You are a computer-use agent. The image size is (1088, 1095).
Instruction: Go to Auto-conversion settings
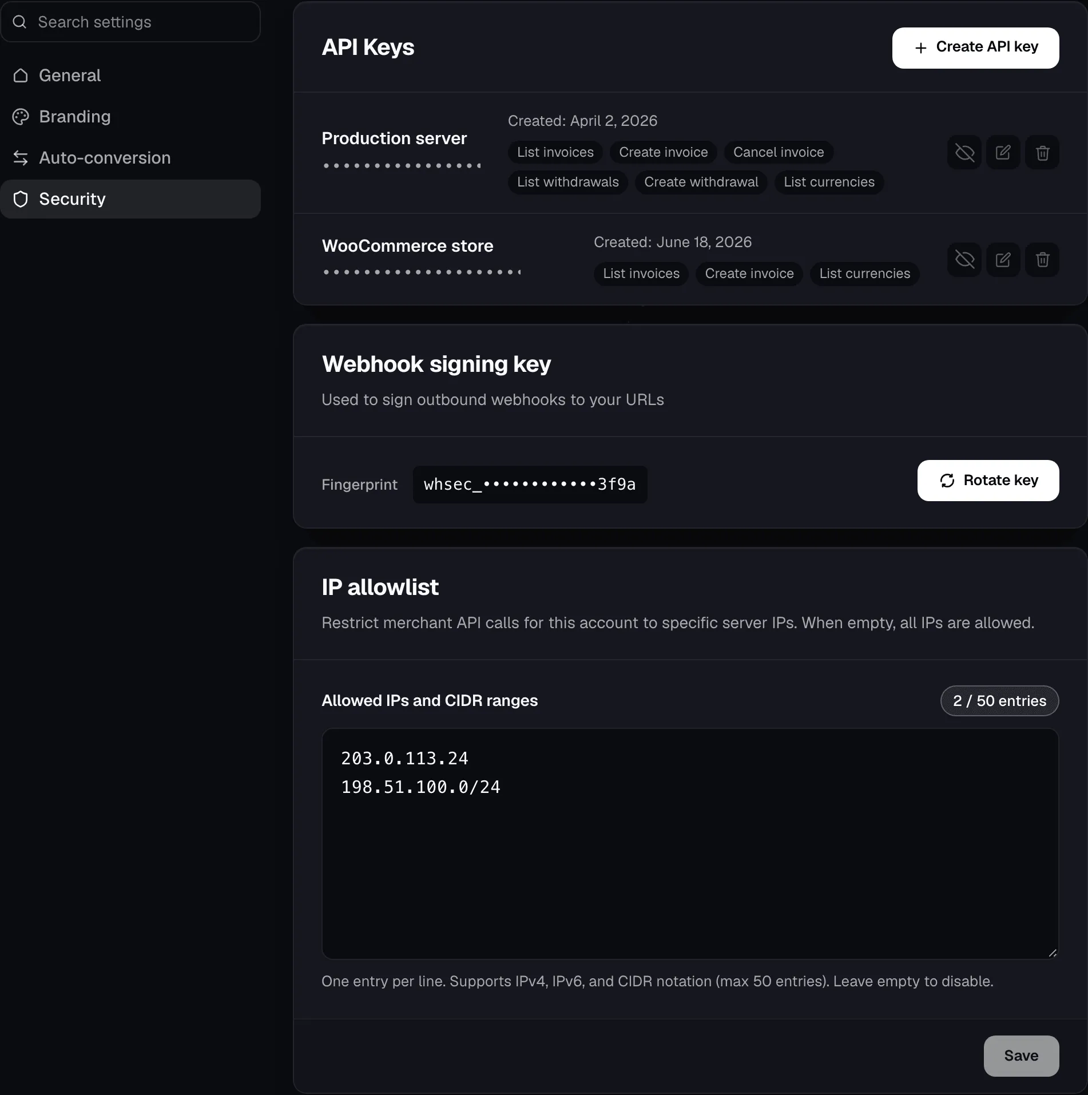130,158
